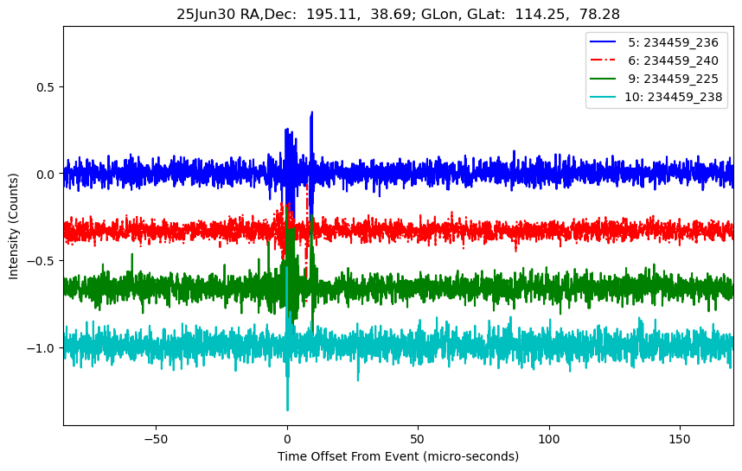Click the plot title showing 25Jun30 RA,Dec coordinates
Viewport: 742px width, 471px height.
pos(398,14)
